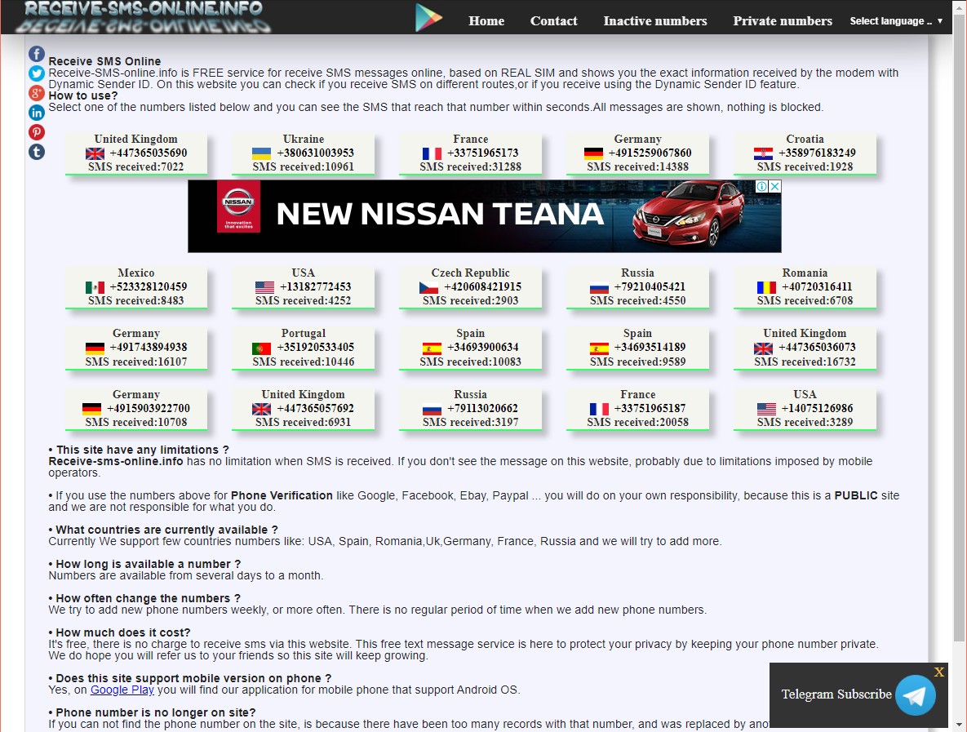This screenshot has width=967, height=732.
Task: Click the New Nissan Teana banner ad
Action: coord(484,216)
